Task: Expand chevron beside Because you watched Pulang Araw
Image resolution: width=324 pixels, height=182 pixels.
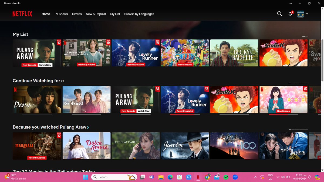Action: [88, 127]
